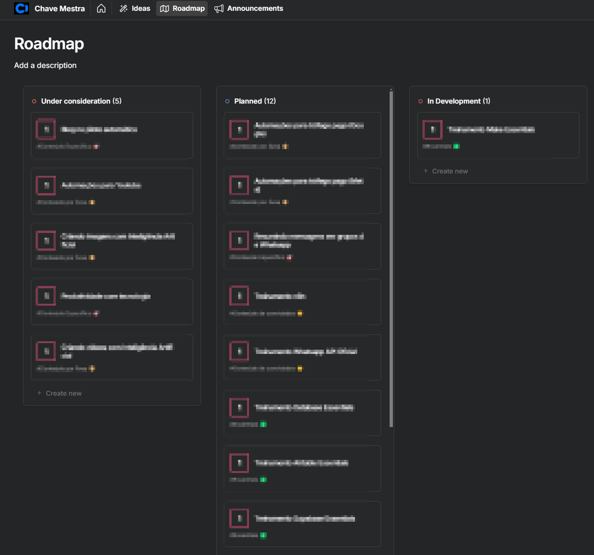The image size is (594, 555).
Task: Open the Ideas tab
Action: pyautogui.click(x=135, y=8)
